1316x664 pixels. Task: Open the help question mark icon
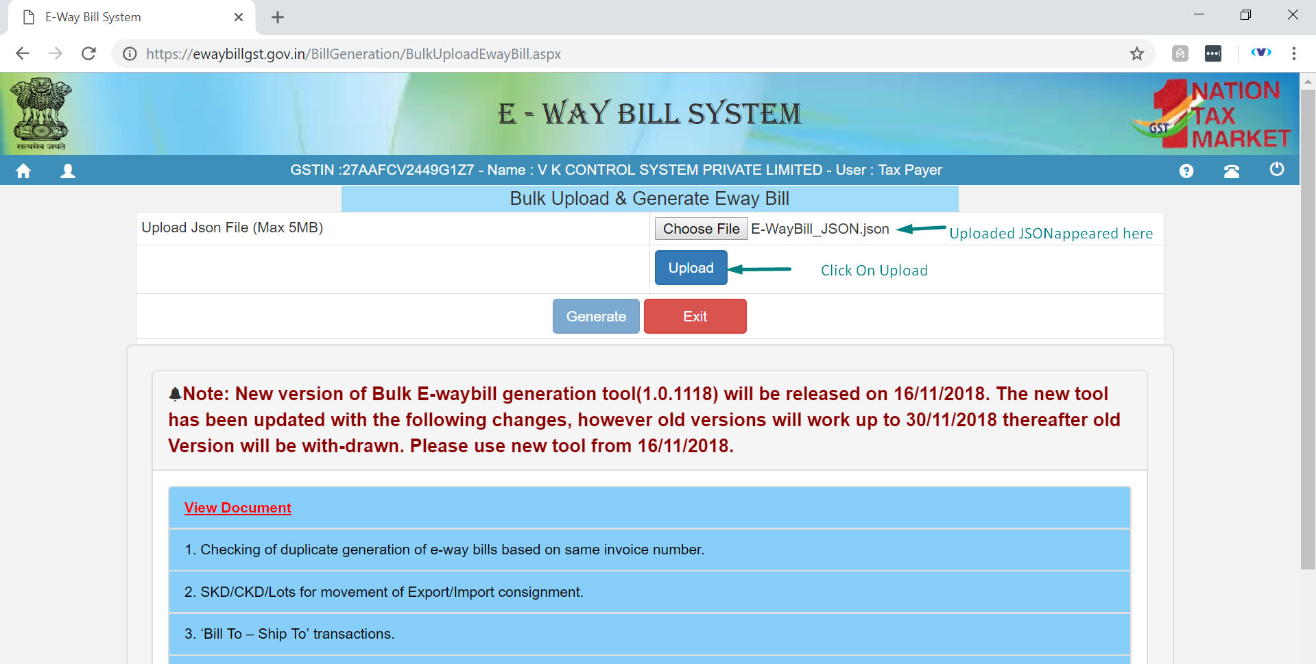tap(1186, 171)
